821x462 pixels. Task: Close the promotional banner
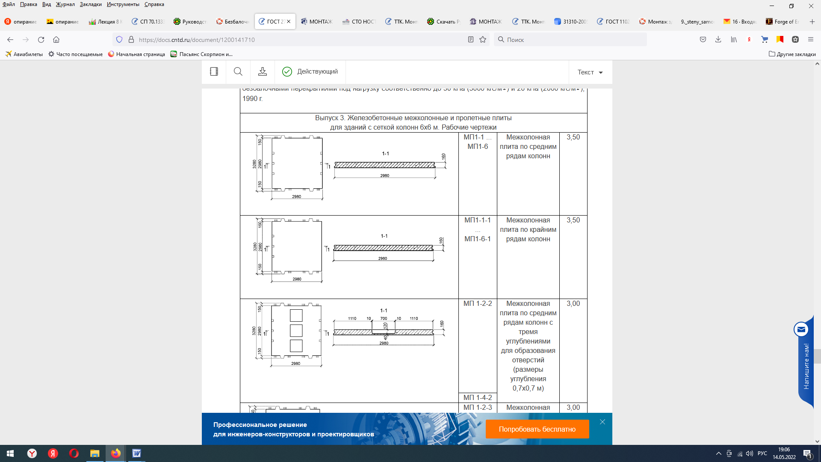[x=602, y=422]
